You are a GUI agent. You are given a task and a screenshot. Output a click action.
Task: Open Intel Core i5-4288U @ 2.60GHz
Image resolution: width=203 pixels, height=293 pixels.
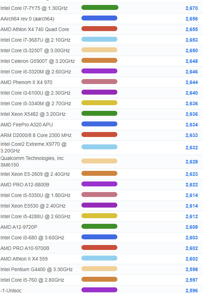[36, 217]
